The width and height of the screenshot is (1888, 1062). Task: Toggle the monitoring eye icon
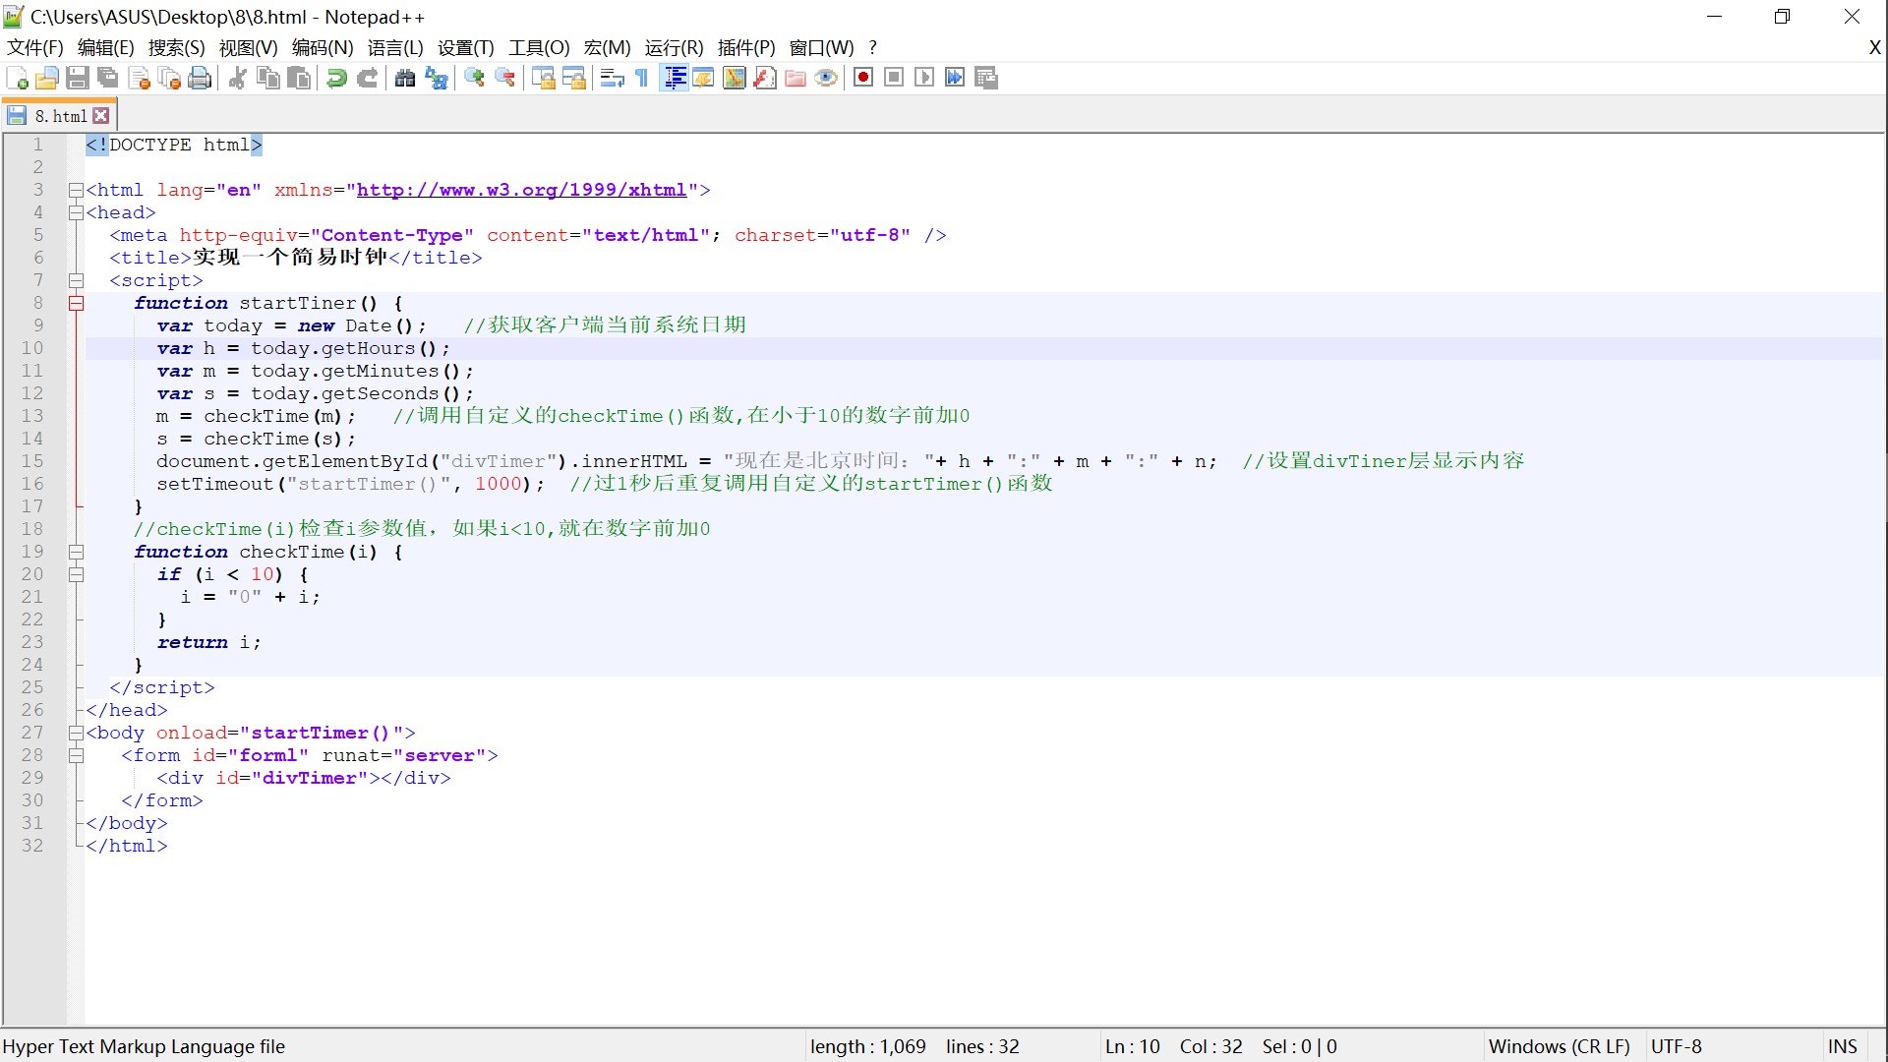click(x=826, y=79)
